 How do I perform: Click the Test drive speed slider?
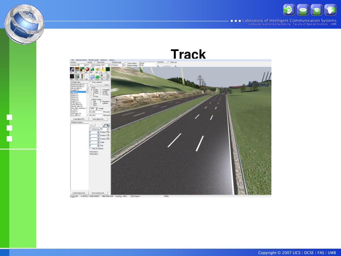[x=167, y=66]
